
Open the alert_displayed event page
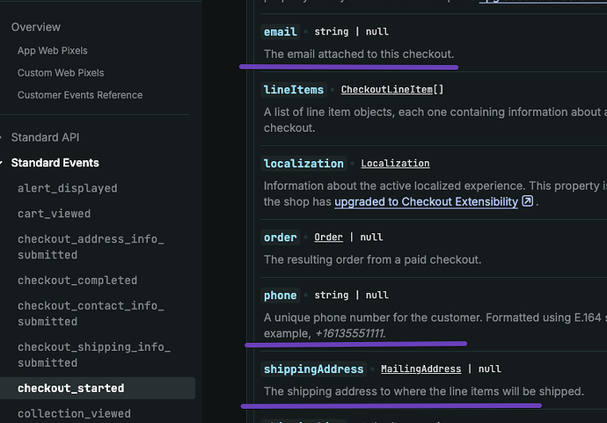click(67, 188)
